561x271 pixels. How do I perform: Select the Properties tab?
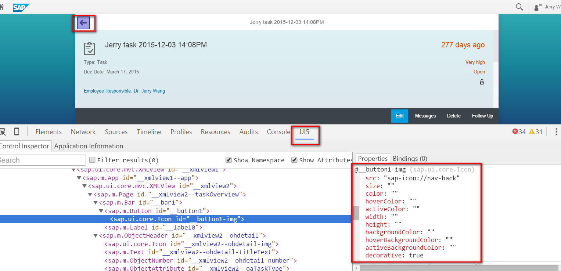pyautogui.click(x=373, y=158)
